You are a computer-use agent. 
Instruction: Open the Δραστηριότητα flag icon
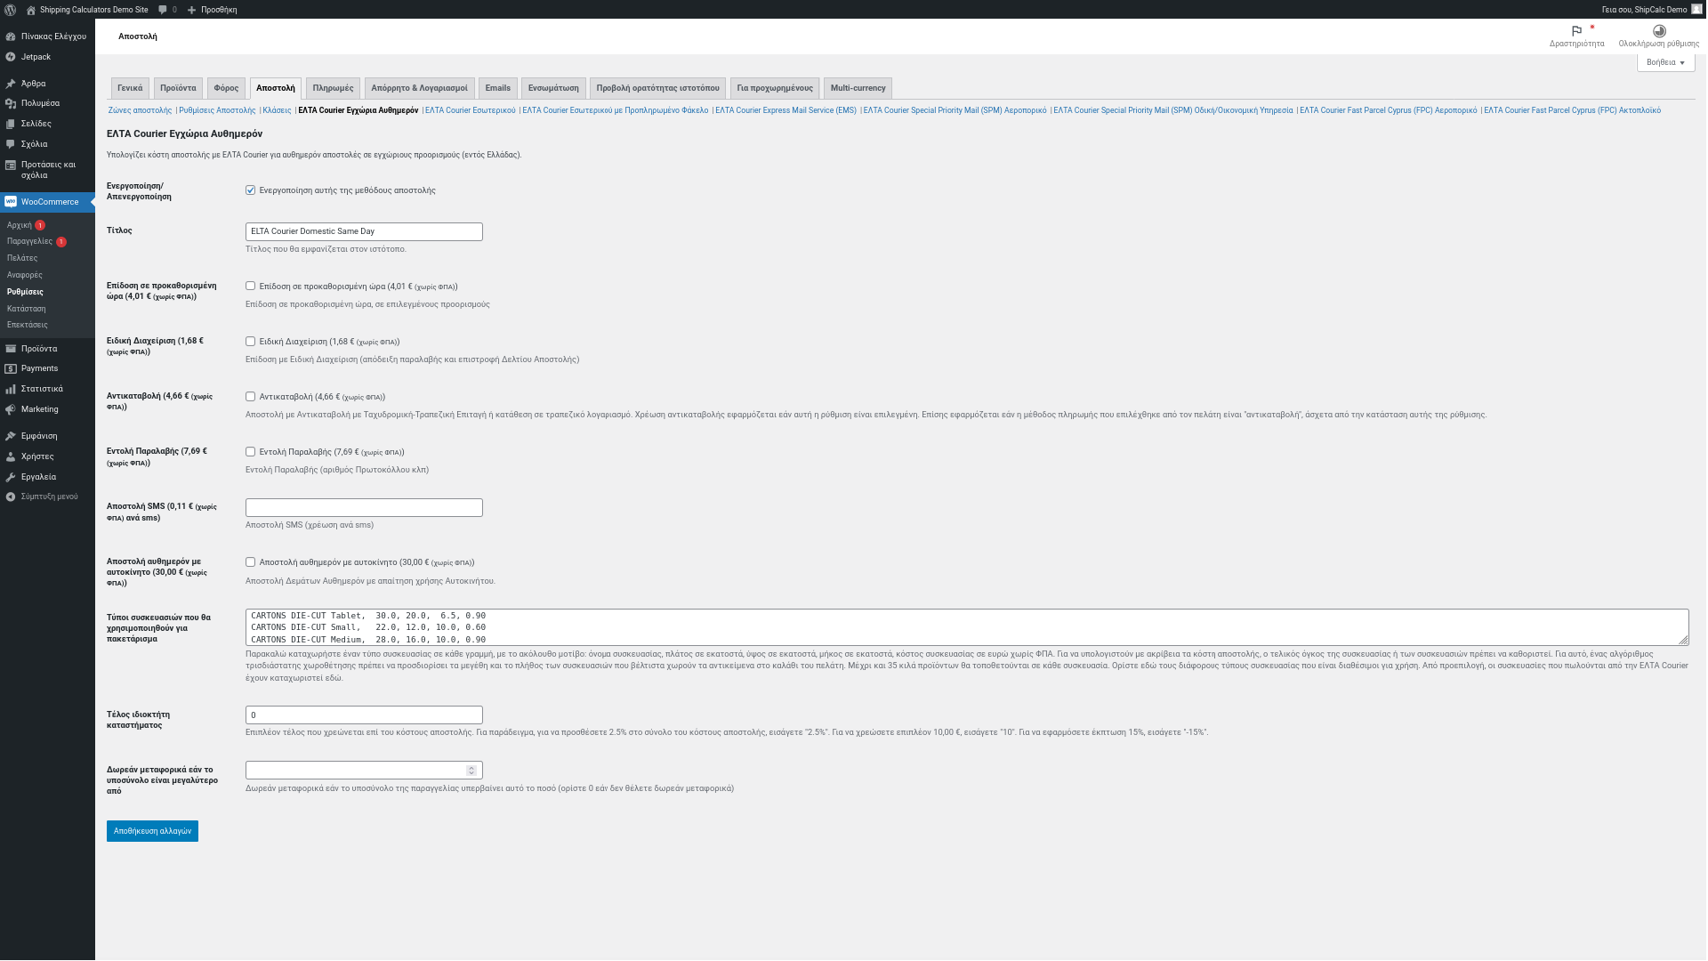1576,31
